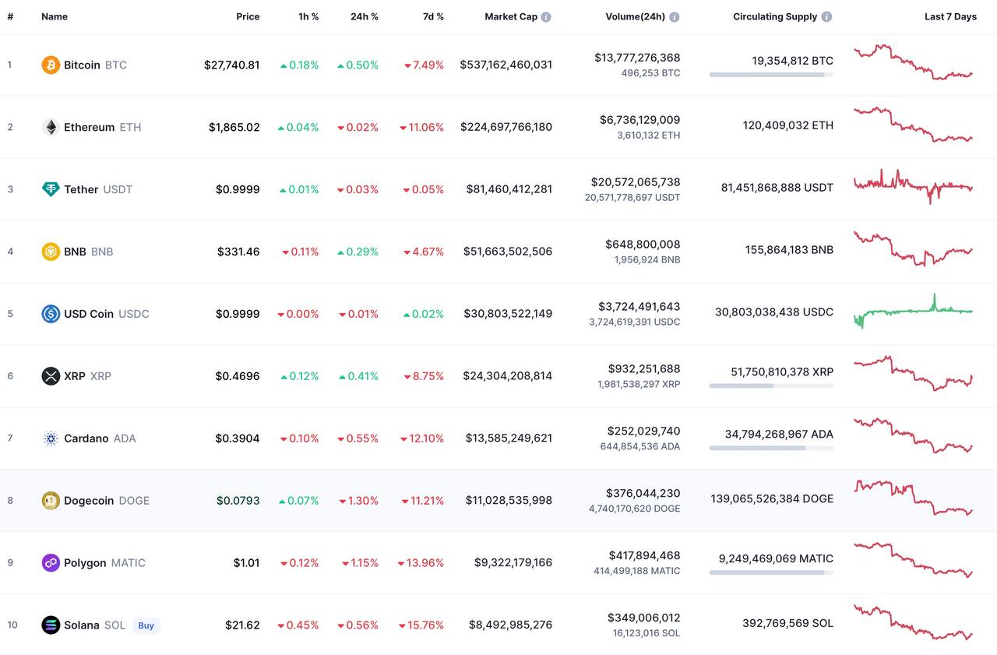This screenshot has height=655, width=997.
Task: Open USD Coin green 7-day sparkline
Action: 913,311
